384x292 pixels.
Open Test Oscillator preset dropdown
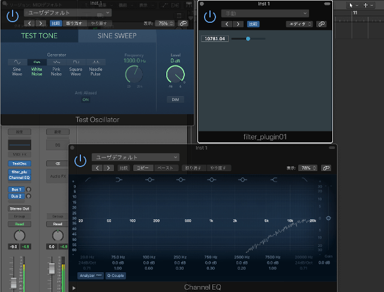point(68,13)
